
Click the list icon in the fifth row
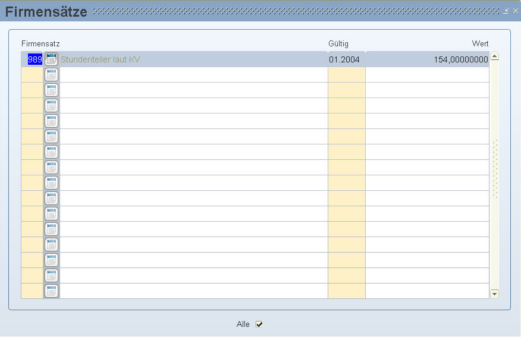pyautogui.click(x=52, y=121)
